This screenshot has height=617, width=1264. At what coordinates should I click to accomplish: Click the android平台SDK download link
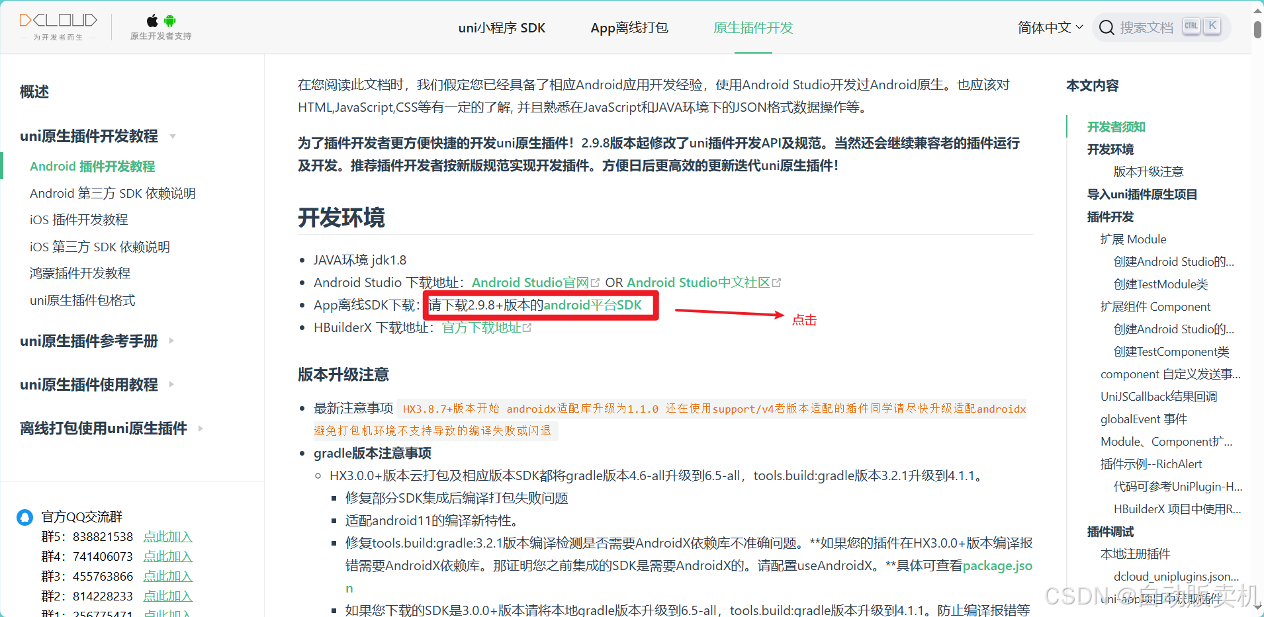click(x=592, y=306)
